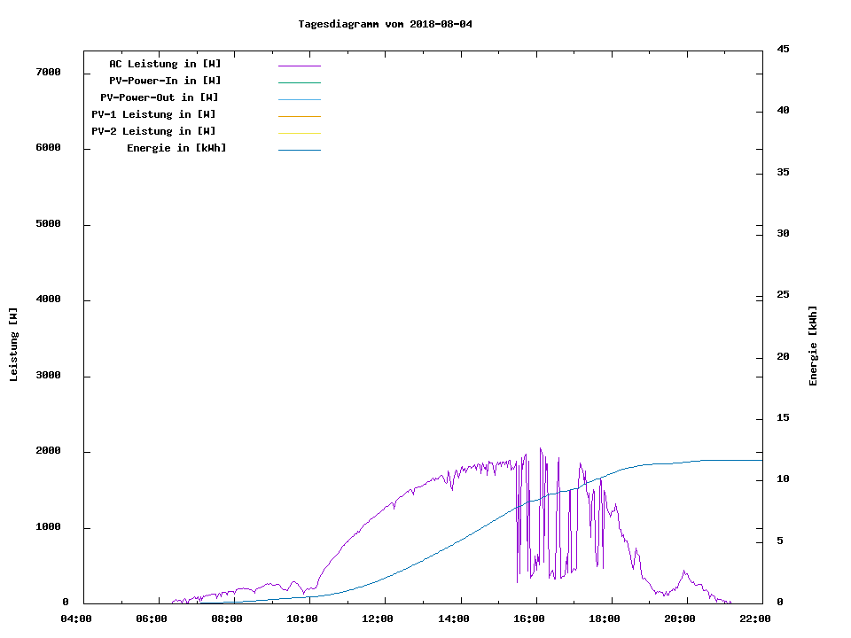Screen dimensions: 851x638
Task: Click the PV-1 Leistung legend entry
Action: [153, 114]
